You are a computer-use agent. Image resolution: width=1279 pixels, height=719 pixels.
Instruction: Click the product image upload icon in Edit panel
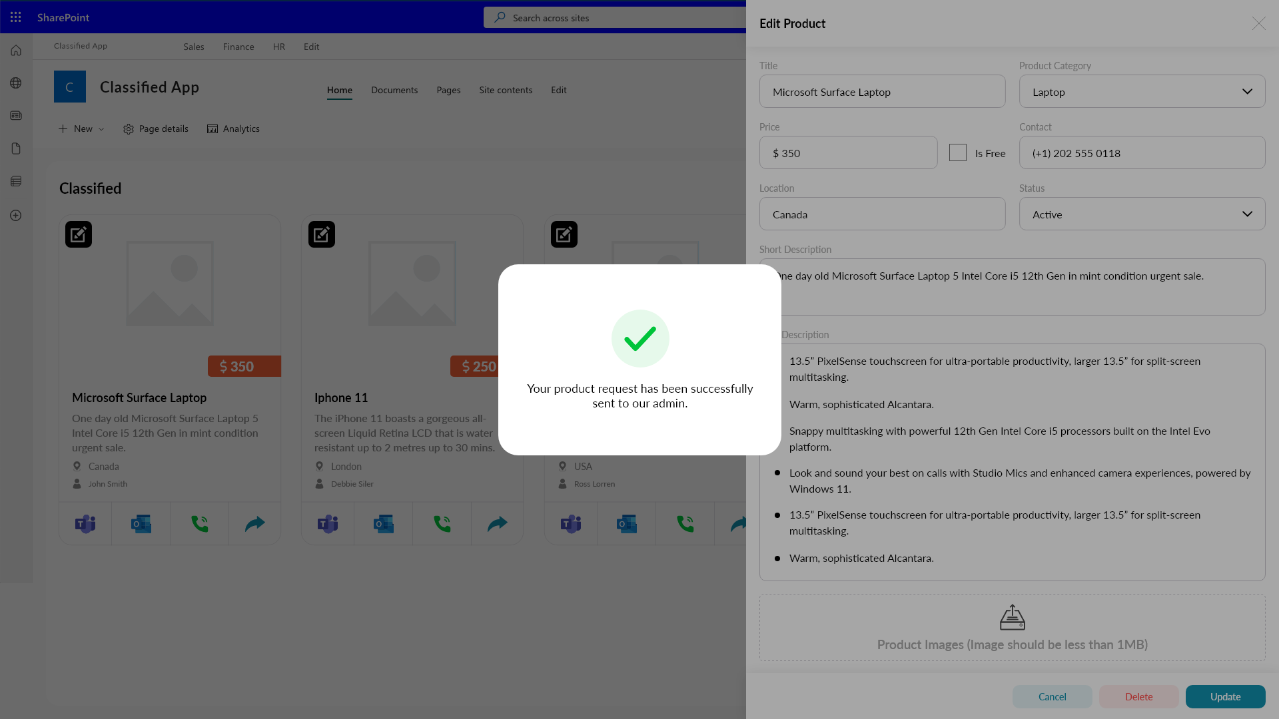(x=1012, y=618)
